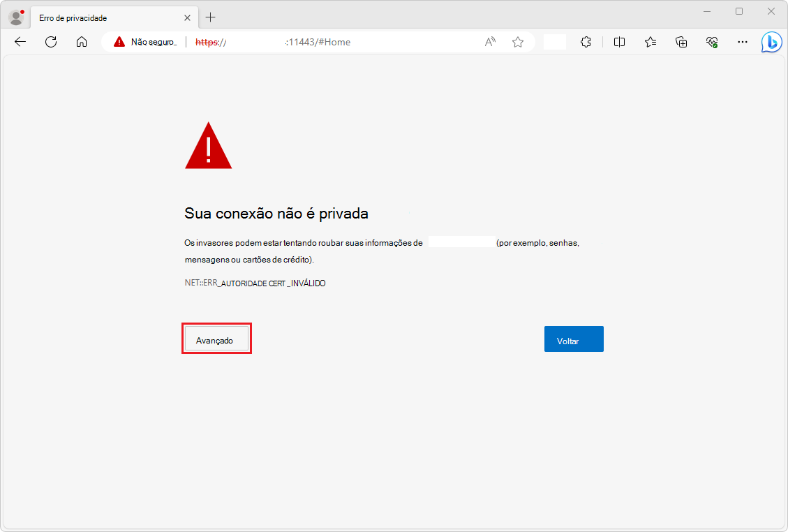Close the Erro de privacidade tab

pos(186,16)
